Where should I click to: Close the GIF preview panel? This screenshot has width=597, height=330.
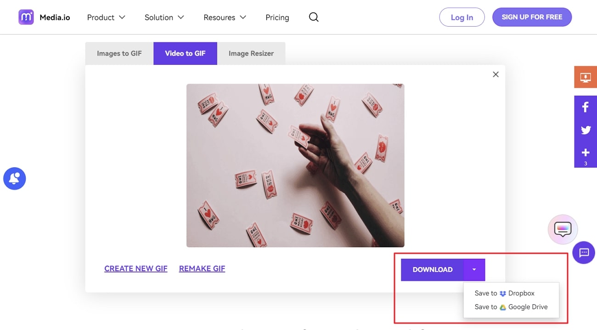496,74
